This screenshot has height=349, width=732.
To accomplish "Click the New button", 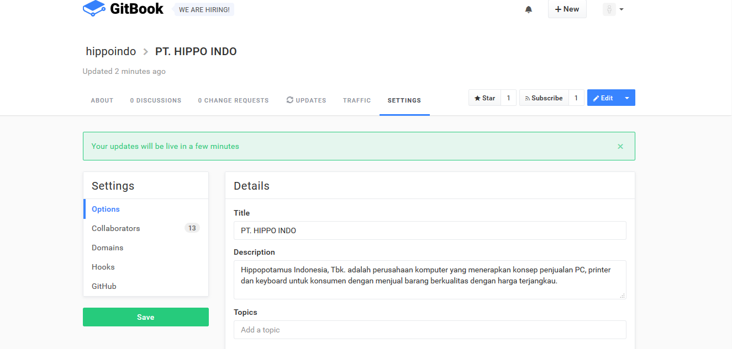I will (x=567, y=9).
